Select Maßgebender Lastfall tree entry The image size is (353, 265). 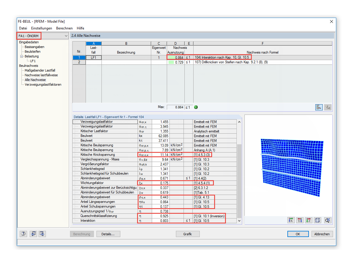point(40,70)
